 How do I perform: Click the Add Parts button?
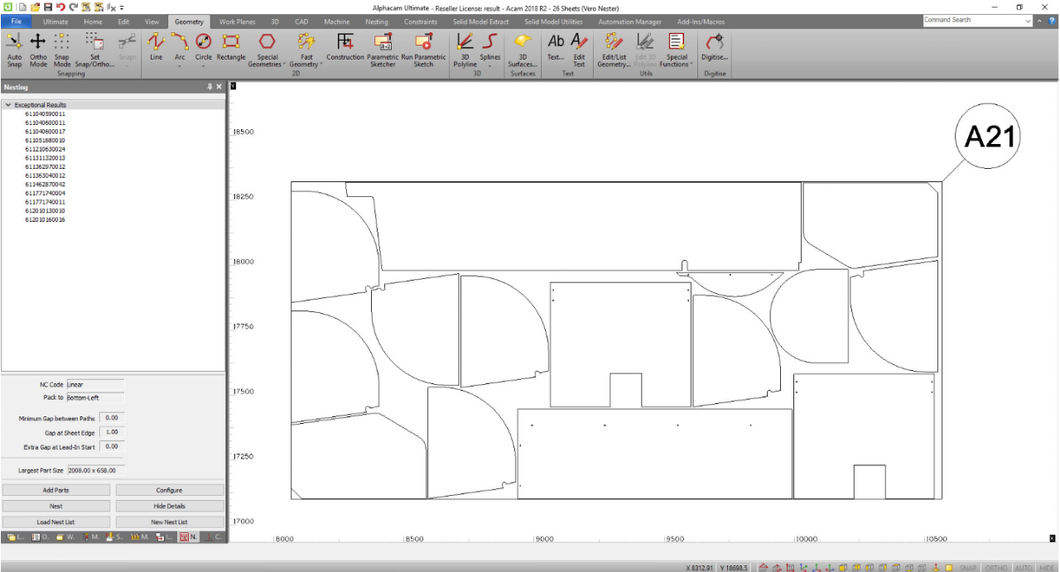pos(56,490)
